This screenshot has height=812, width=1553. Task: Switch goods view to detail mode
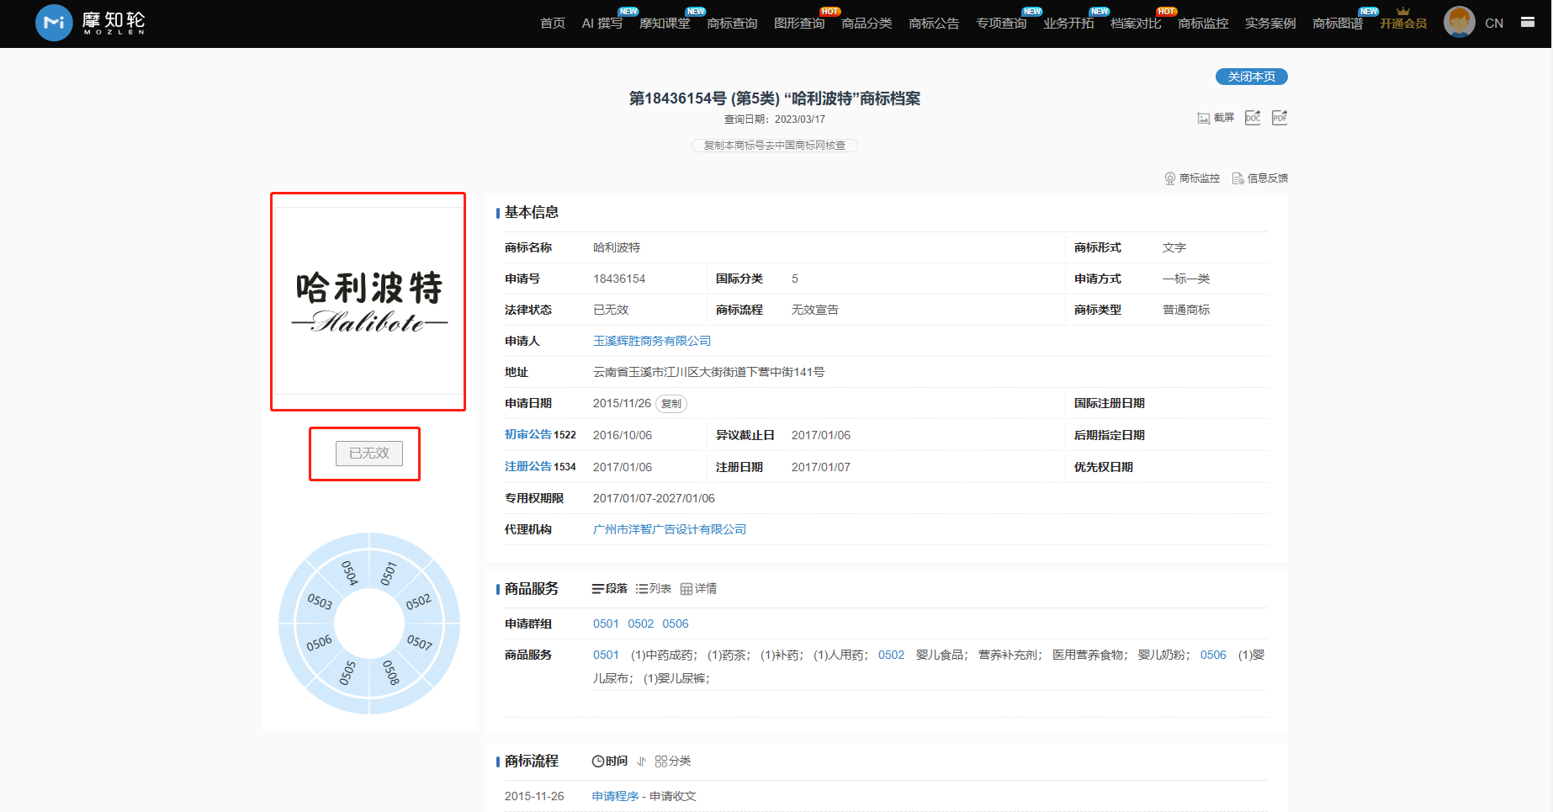point(699,589)
